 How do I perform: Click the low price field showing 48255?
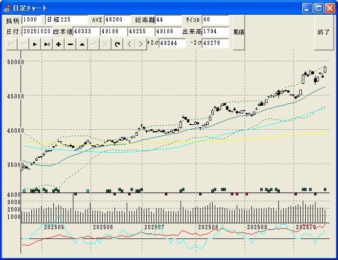141,31
